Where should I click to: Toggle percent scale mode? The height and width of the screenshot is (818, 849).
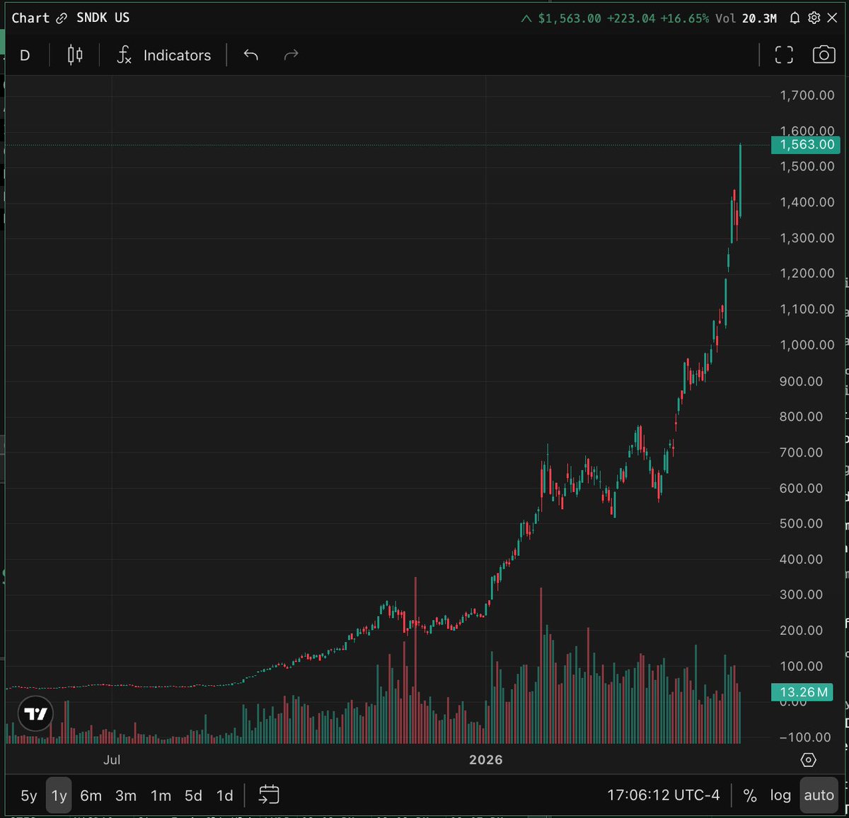pos(750,795)
